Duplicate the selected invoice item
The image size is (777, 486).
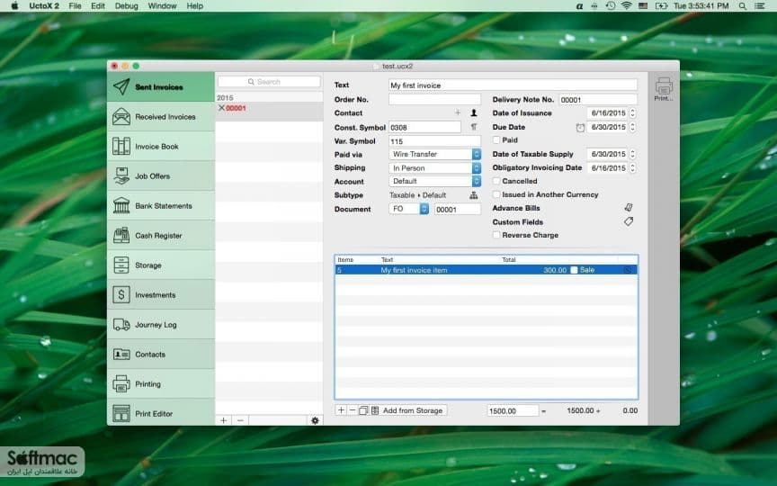point(363,410)
